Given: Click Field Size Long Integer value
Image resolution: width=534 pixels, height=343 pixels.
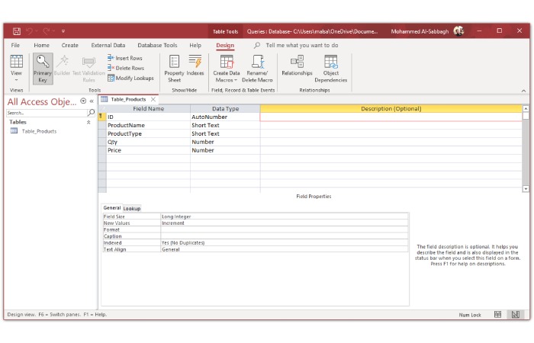Looking at the screenshot, I should (285, 216).
